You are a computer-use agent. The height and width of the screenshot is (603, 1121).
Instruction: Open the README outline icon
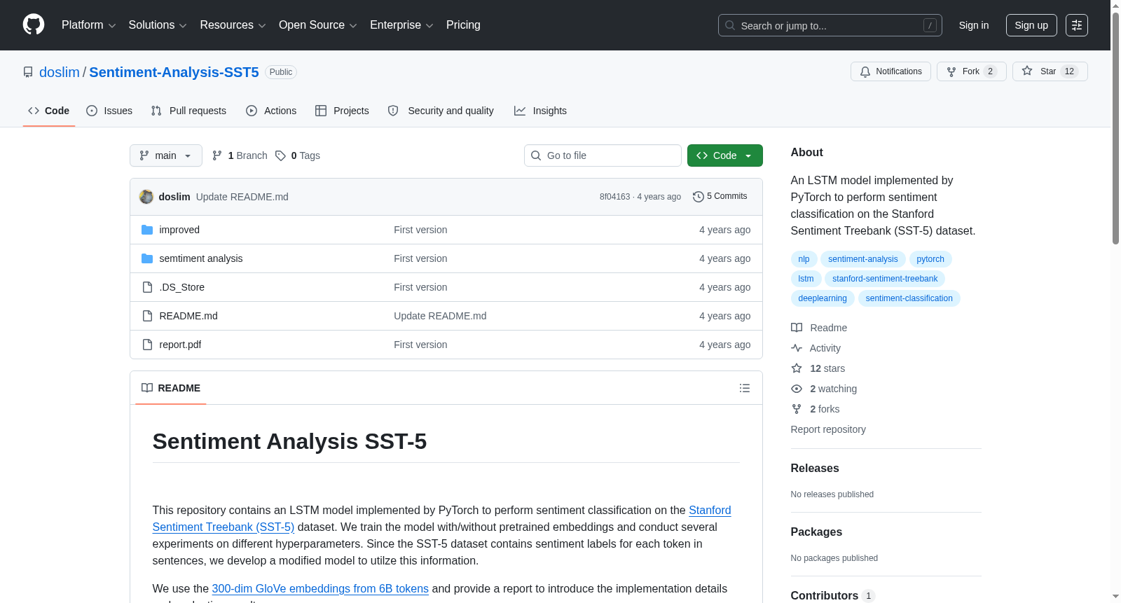pyautogui.click(x=744, y=388)
